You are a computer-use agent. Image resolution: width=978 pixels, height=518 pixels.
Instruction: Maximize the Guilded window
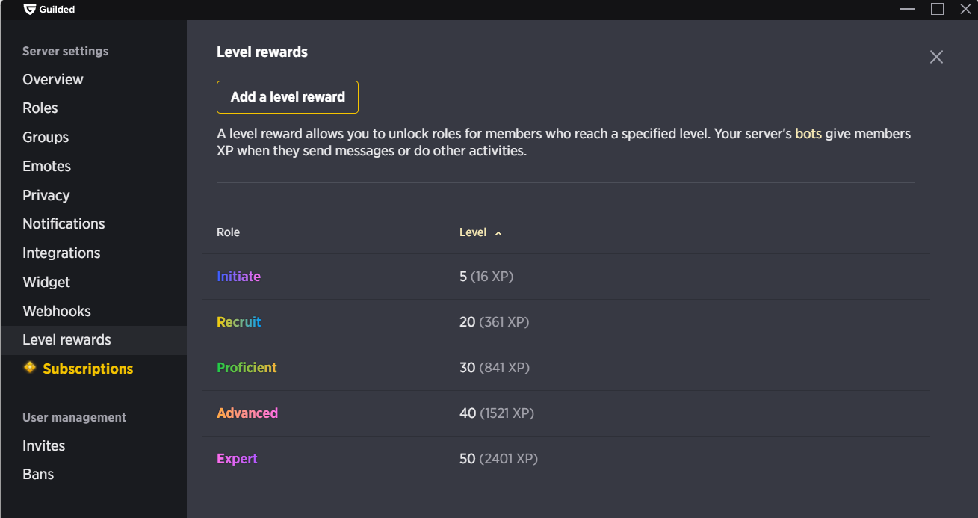[x=937, y=9]
